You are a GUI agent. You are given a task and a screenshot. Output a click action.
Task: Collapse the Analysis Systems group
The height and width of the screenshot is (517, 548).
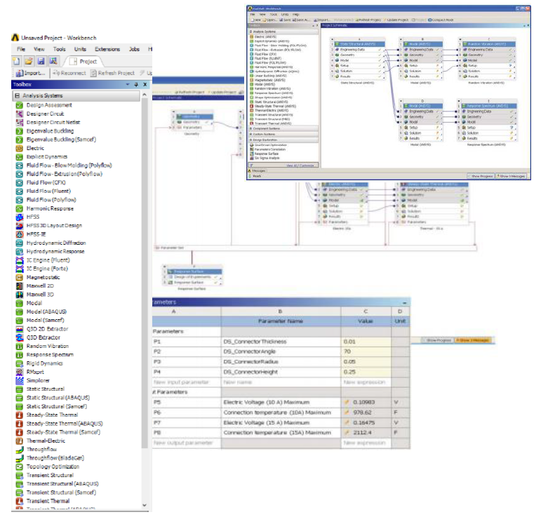(17, 95)
